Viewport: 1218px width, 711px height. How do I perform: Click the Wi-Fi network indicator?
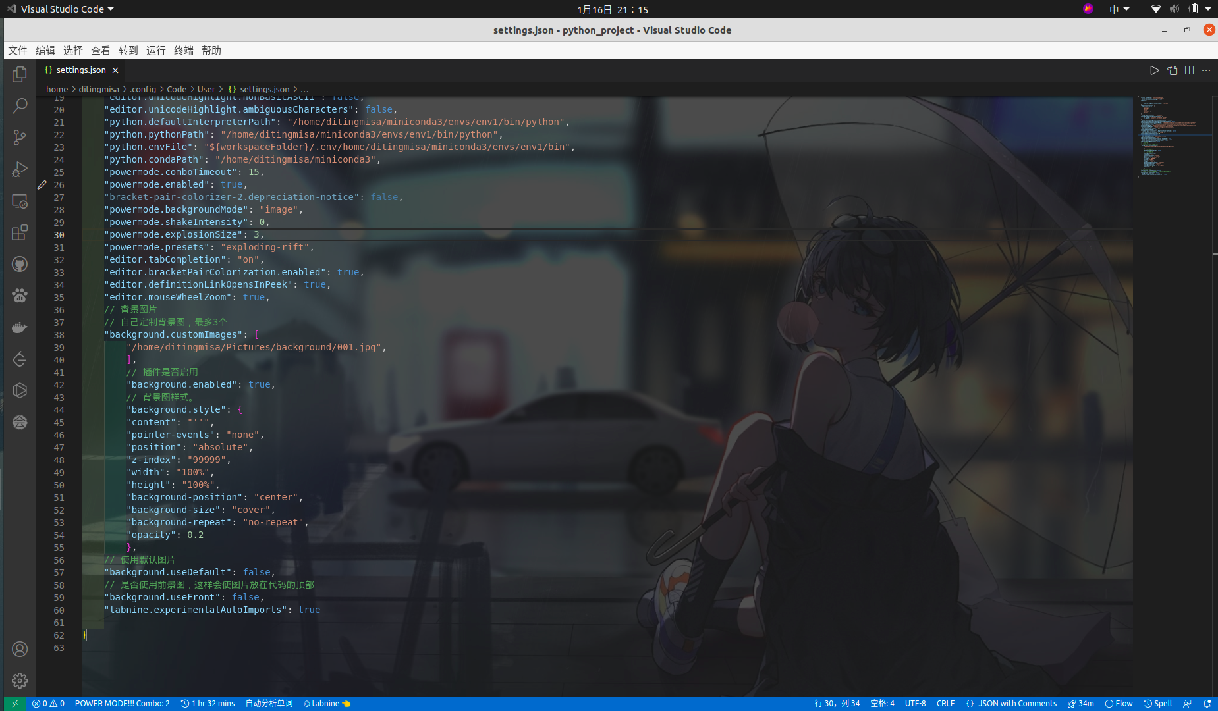[x=1156, y=9]
